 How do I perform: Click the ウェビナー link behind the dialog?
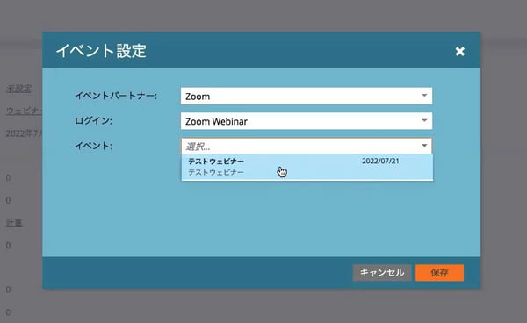pos(25,111)
